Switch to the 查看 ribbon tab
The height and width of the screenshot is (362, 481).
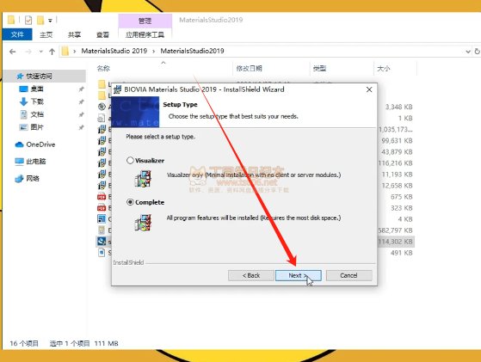click(102, 34)
